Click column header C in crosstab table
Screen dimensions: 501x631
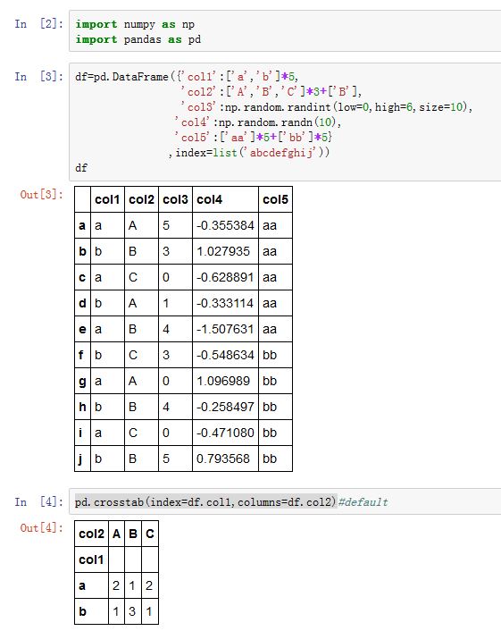click(x=150, y=534)
